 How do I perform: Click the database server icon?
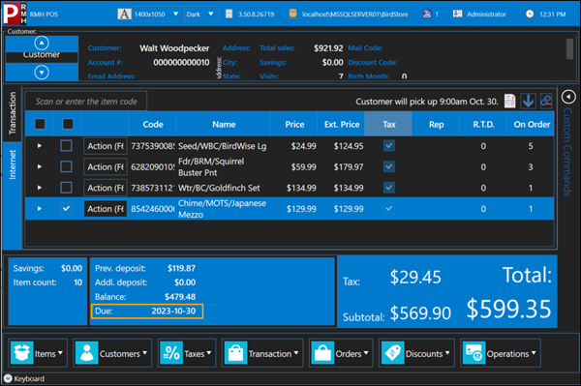(292, 15)
